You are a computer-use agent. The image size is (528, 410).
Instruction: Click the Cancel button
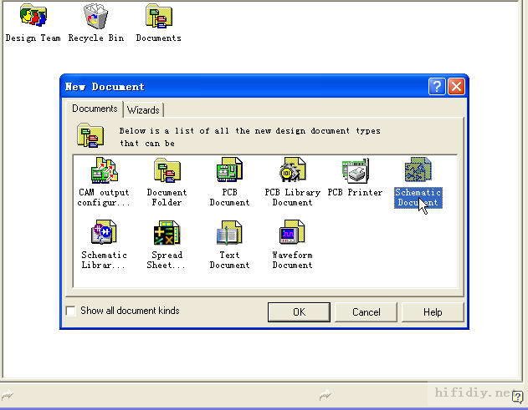(366, 312)
